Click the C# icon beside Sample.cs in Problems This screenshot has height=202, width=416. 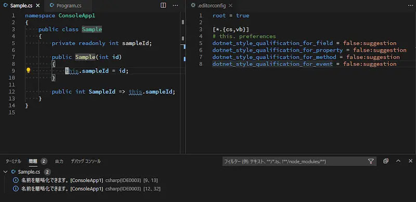point(14,172)
